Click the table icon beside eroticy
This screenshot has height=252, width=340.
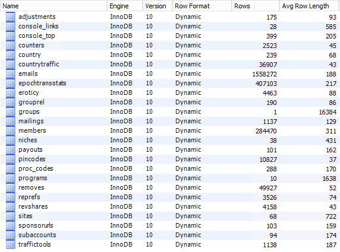(x=11, y=92)
